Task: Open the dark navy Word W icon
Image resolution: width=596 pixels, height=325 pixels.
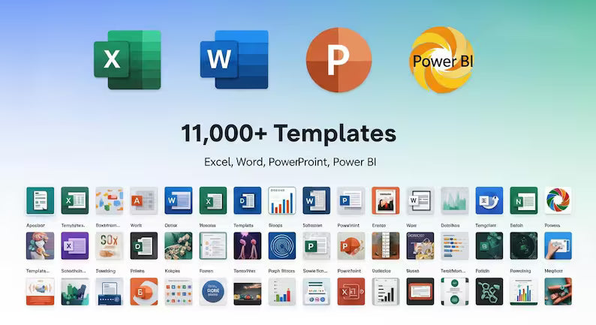Action: point(317,200)
